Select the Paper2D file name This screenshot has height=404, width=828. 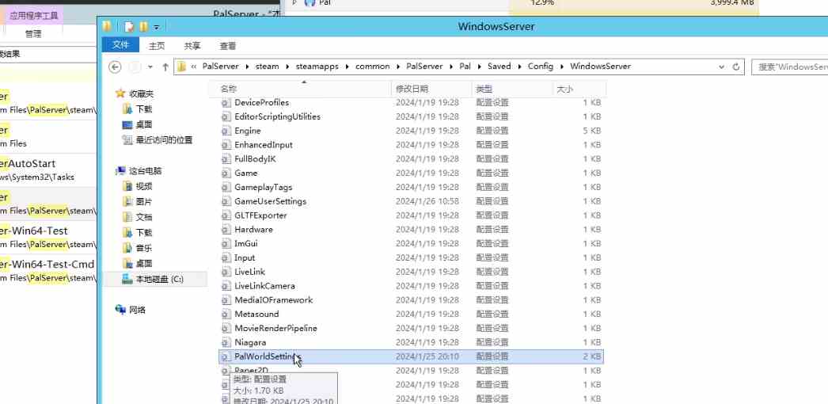coord(252,370)
